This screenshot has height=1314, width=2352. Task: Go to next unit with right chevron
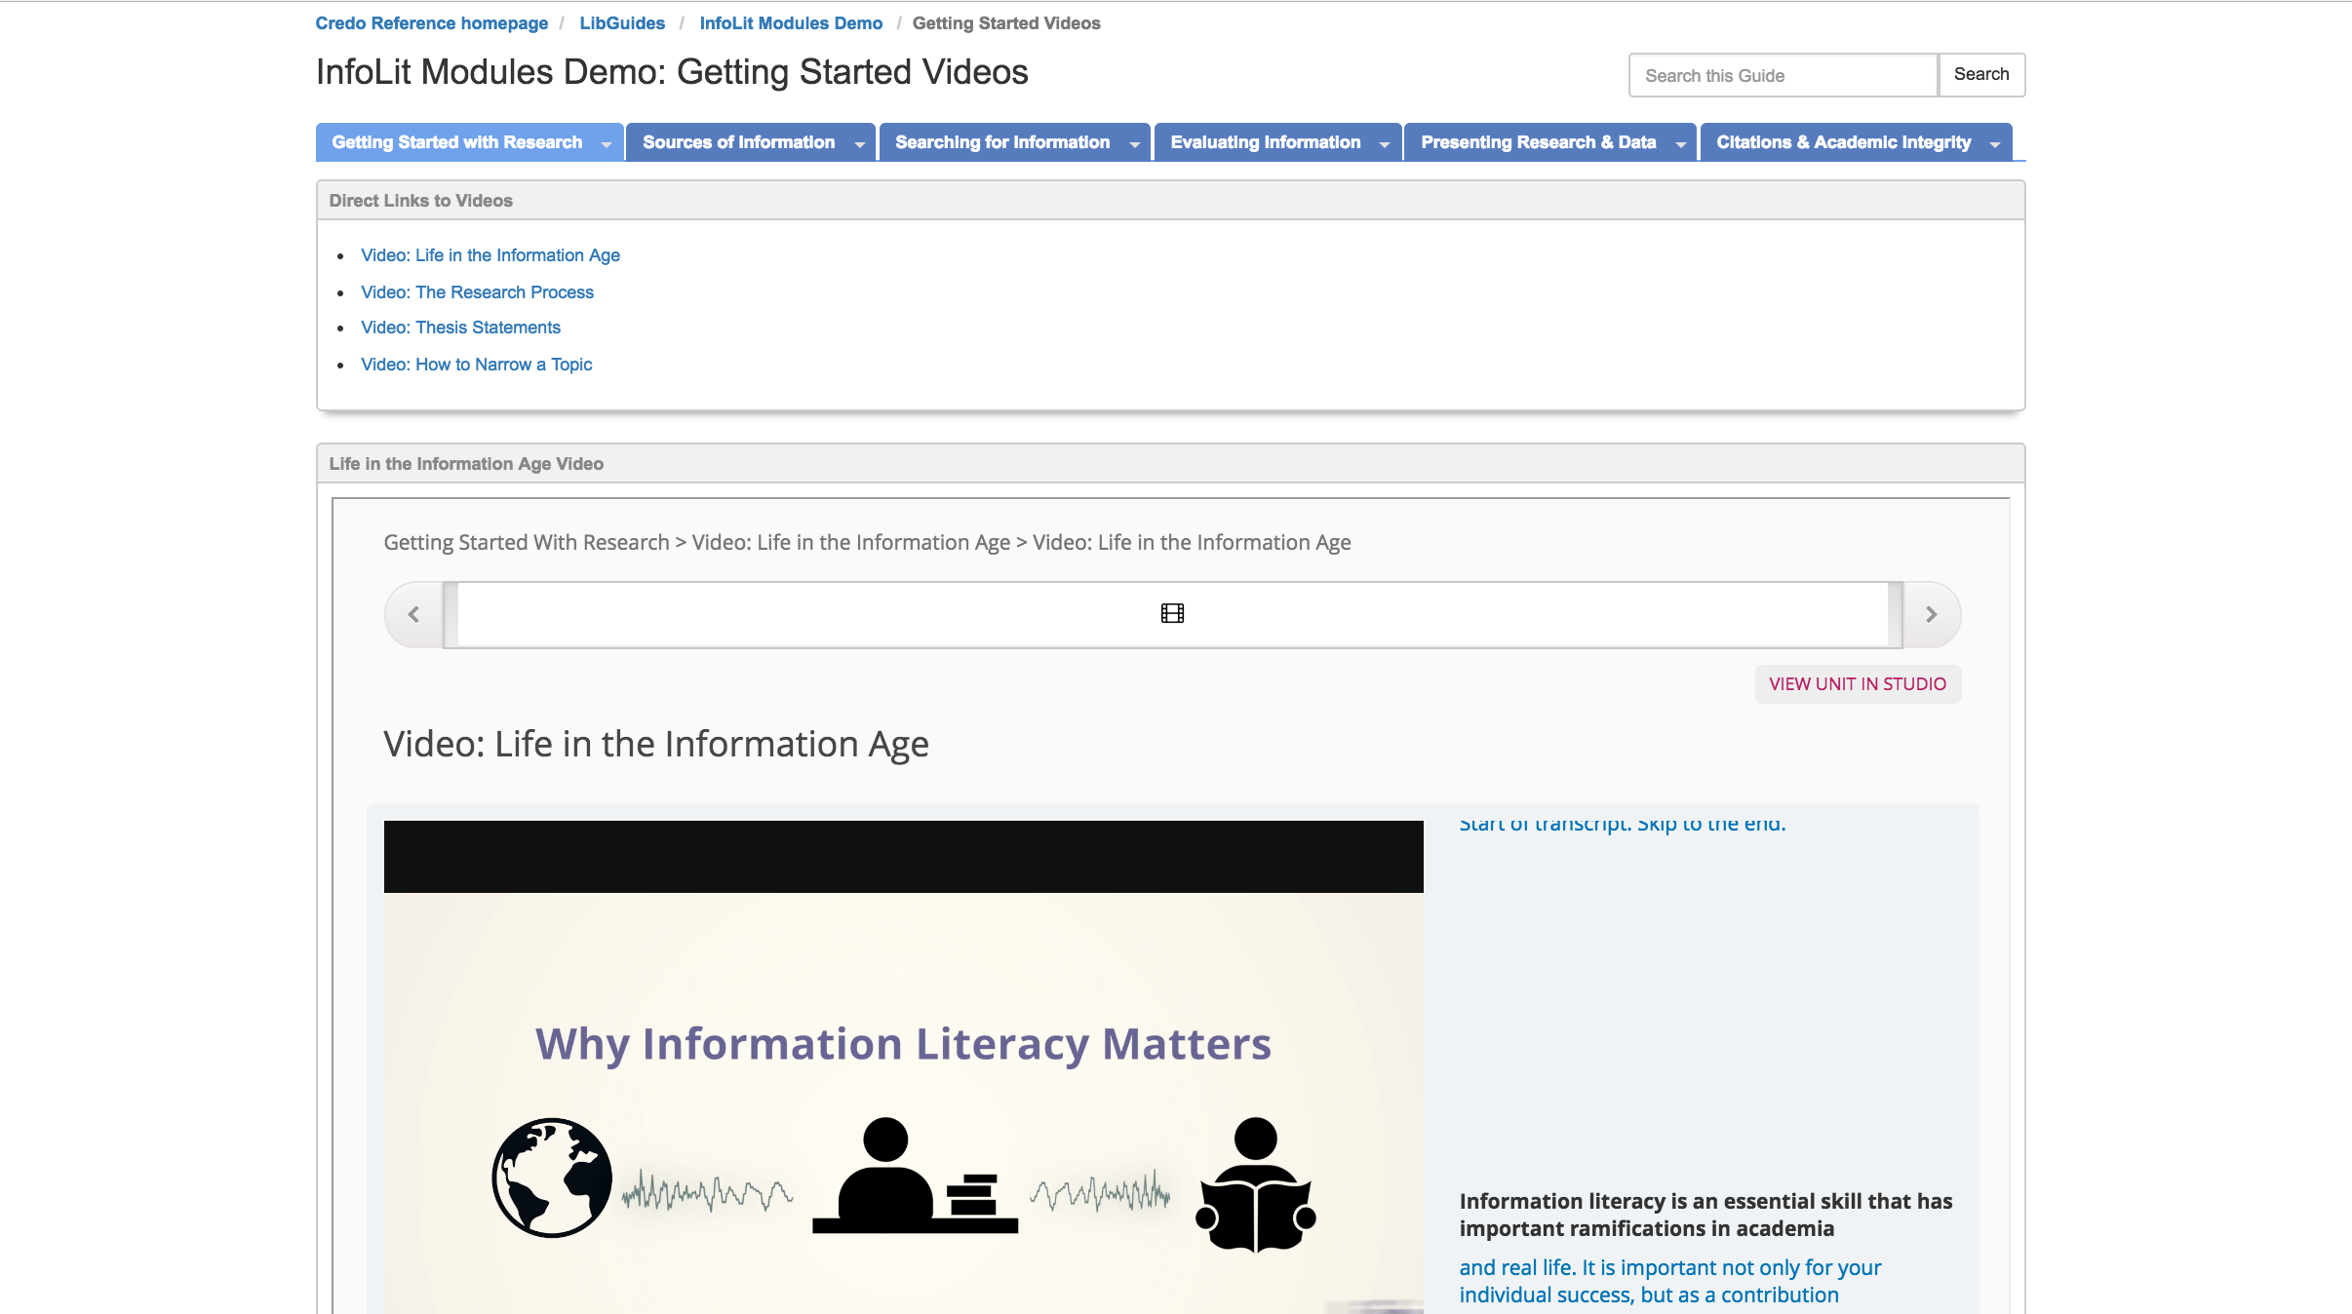(1931, 614)
